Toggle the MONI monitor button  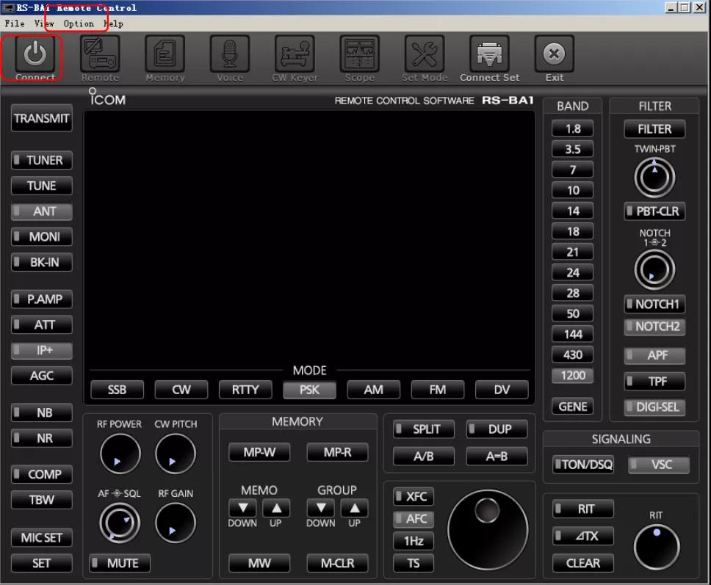pos(42,236)
